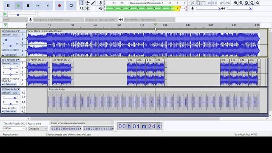The image size is (272, 153).
Task: Open the Faixa de Áudio track menu
Action: click(x=12, y=89)
